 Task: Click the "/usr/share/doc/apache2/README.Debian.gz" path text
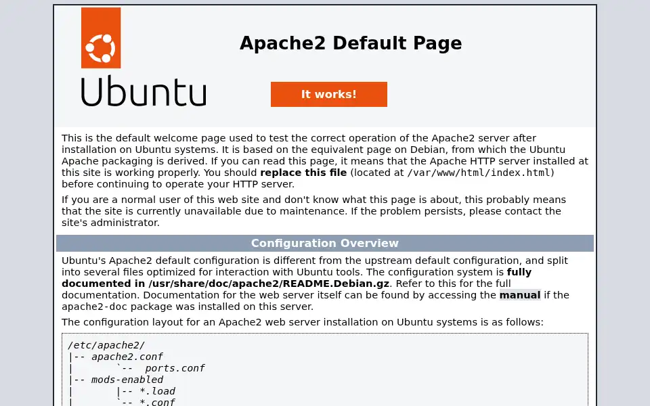[x=269, y=284]
